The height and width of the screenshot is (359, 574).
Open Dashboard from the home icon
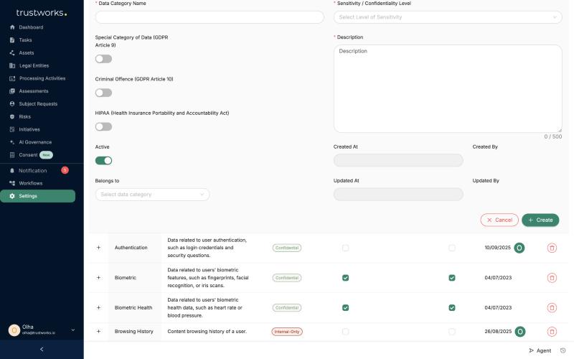(x=12, y=27)
